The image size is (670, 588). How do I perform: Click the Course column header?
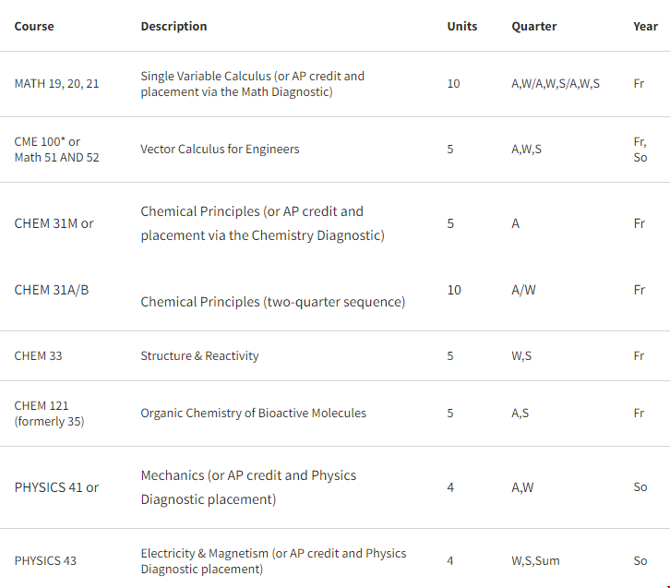click(x=34, y=26)
